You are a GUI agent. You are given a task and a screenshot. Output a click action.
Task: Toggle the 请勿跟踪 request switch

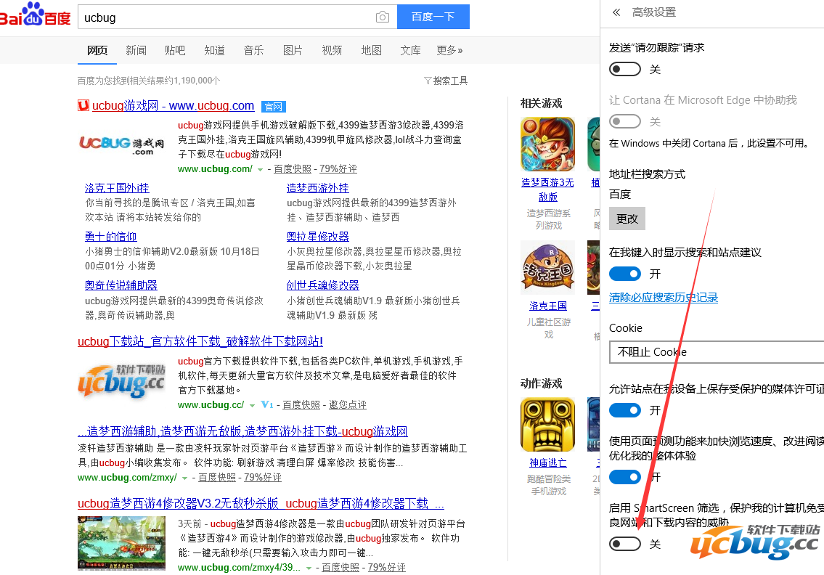pos(625,70)
